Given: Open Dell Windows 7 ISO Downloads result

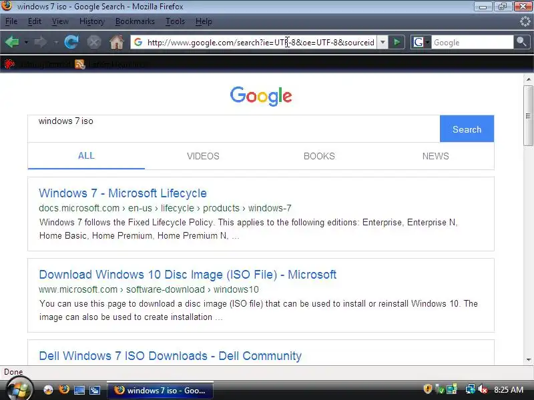Looking at the screenshot, I should tap(170, 355).
